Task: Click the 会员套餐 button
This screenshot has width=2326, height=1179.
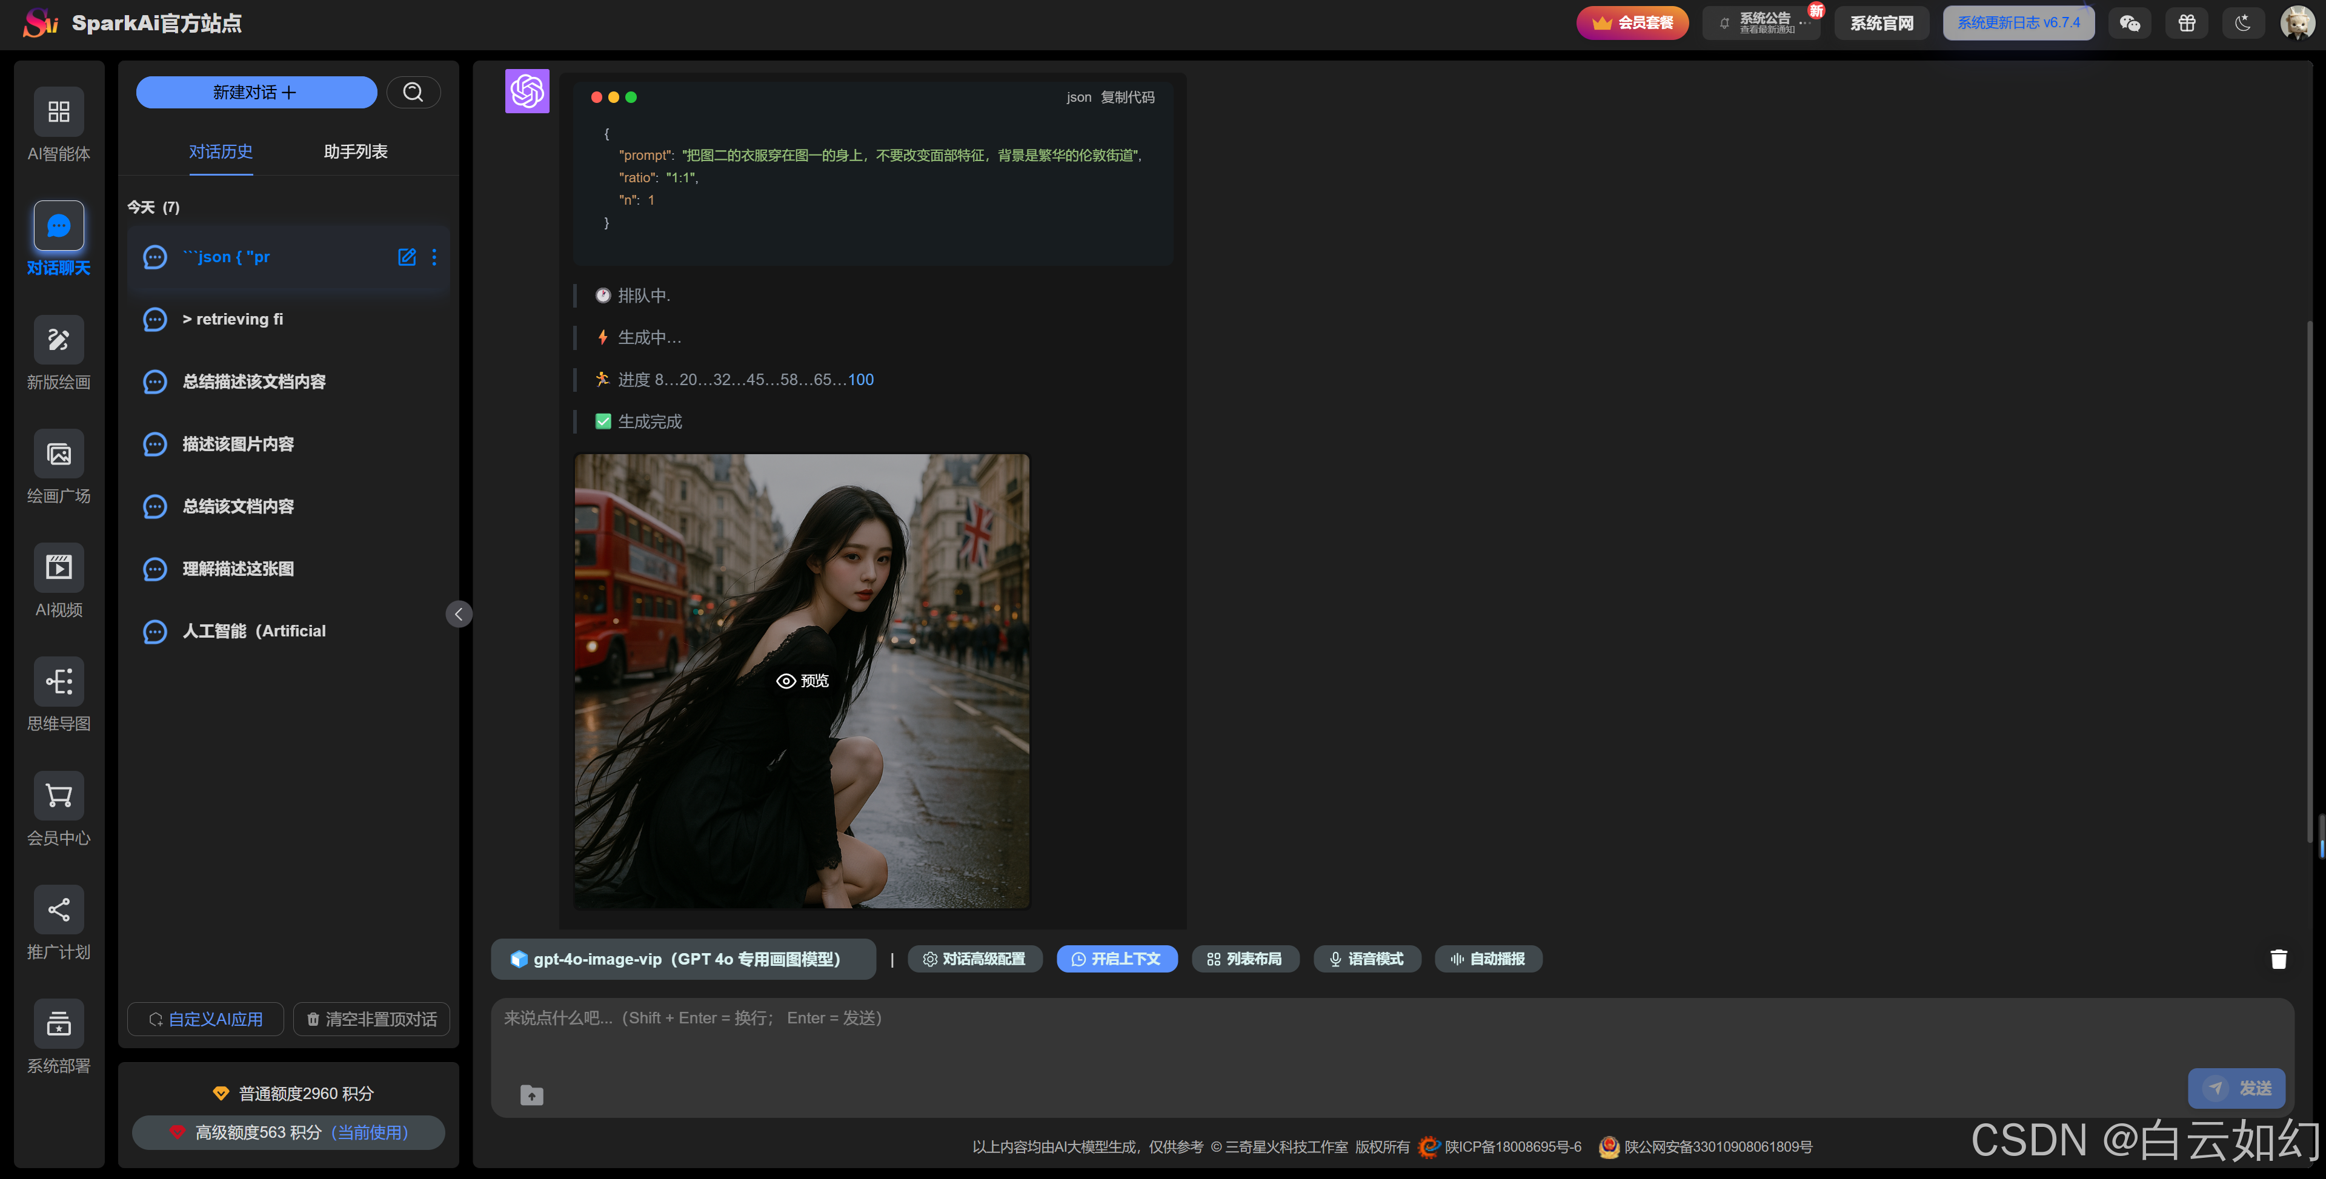Action: pos(1632,22)
